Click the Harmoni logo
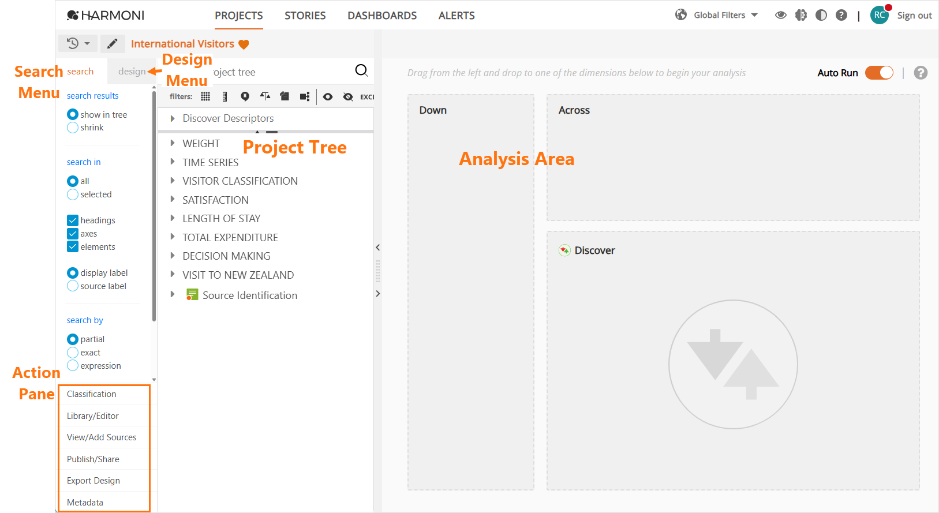Viewport: 939px width, 513px height. pyautogui.click(x=105, y=16)
